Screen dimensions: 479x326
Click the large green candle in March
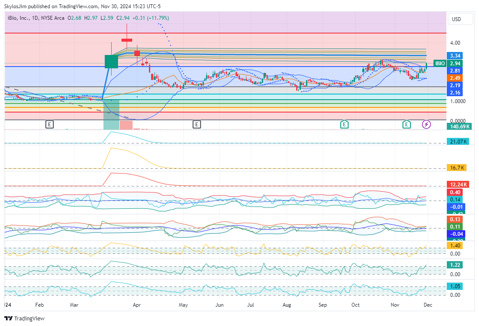click(x=111, y=61)
